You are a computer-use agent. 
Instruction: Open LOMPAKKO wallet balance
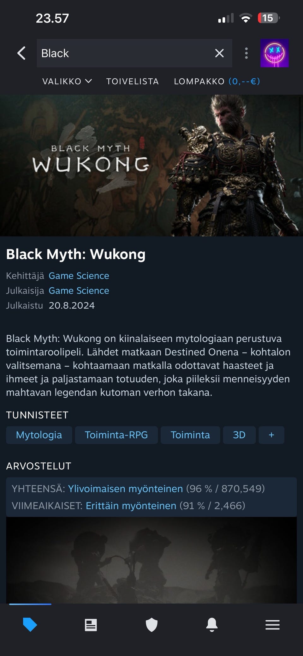click(x=217, y=81)
